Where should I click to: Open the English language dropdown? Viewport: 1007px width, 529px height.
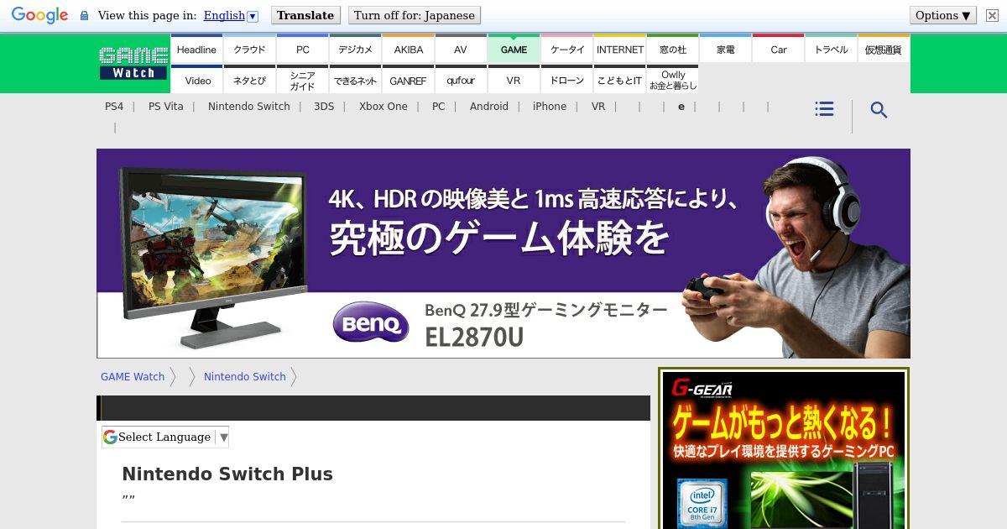(x=231, y=15)
